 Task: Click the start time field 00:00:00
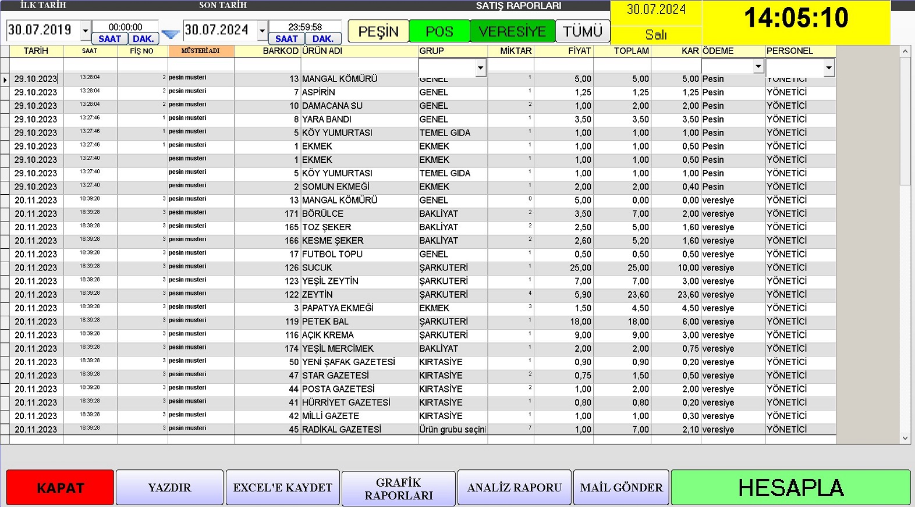click(x=125, y=27)
